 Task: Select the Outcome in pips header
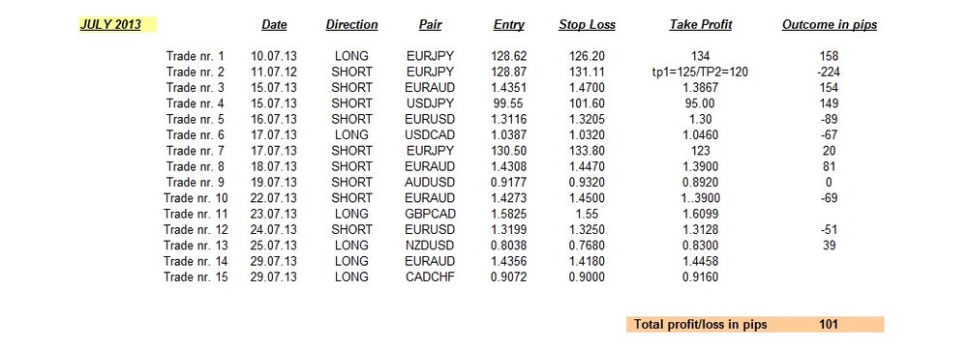click(x=830, y=25)
